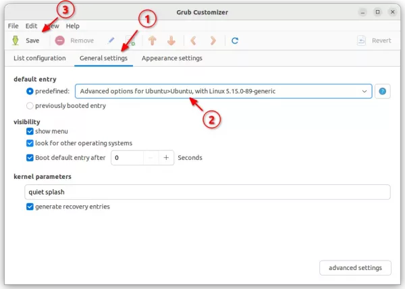The image size is (405, 289).
Task: Open the View menu
Action: [52, 26]
